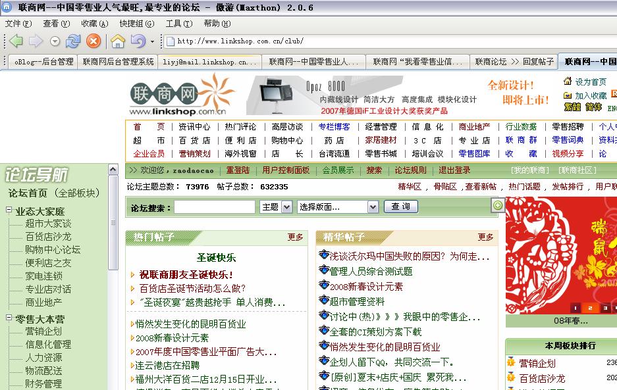Open post 悄然发生变化的昆明百货业 in 热门帖子
This screenshot has width=617, height=390.
click(x=190, y=324)
